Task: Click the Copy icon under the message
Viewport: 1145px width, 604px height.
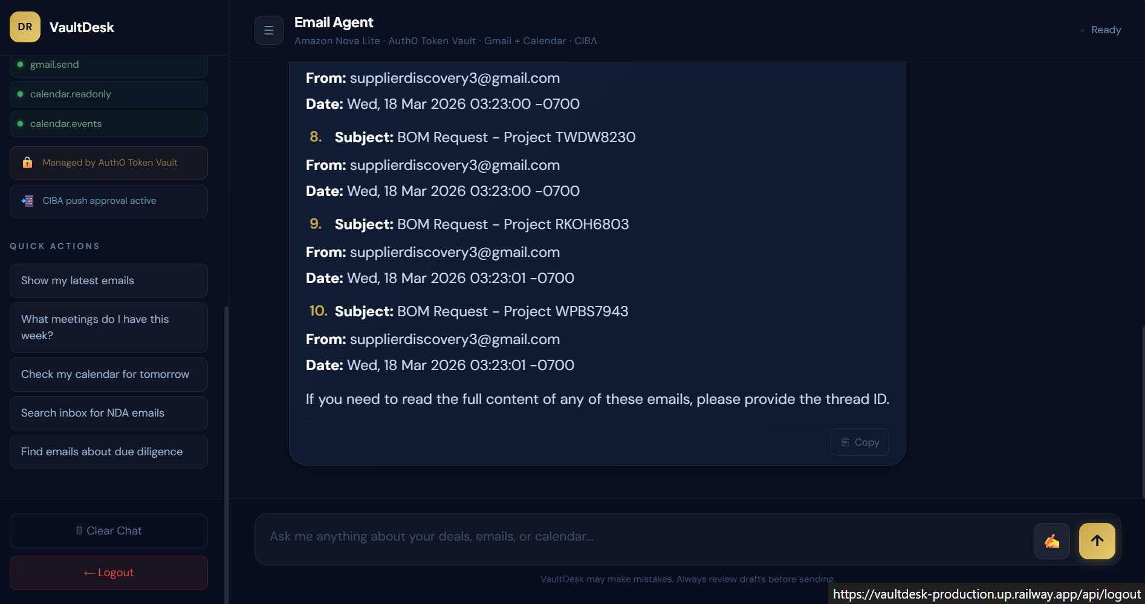Action: (x=846, y=442)
